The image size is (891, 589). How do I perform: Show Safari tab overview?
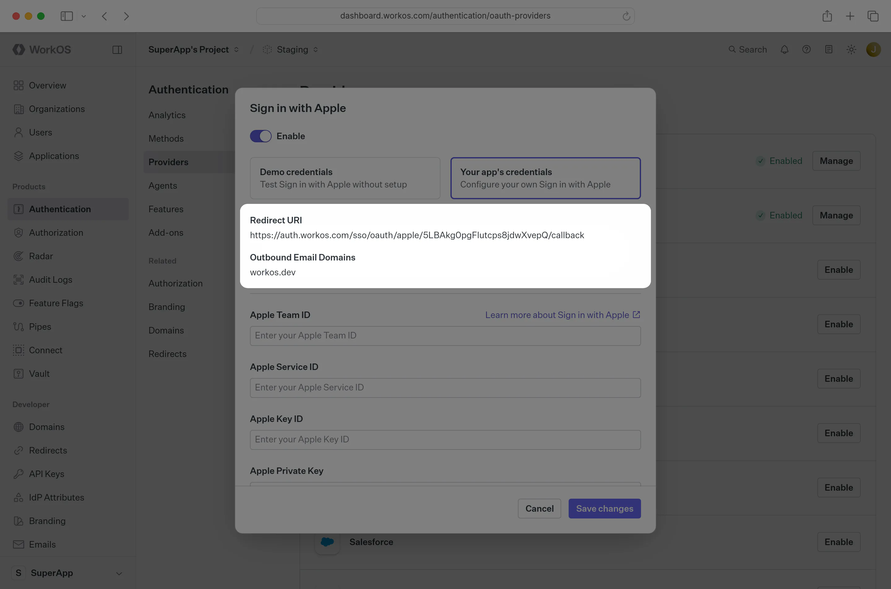click(x=873, y=16)
